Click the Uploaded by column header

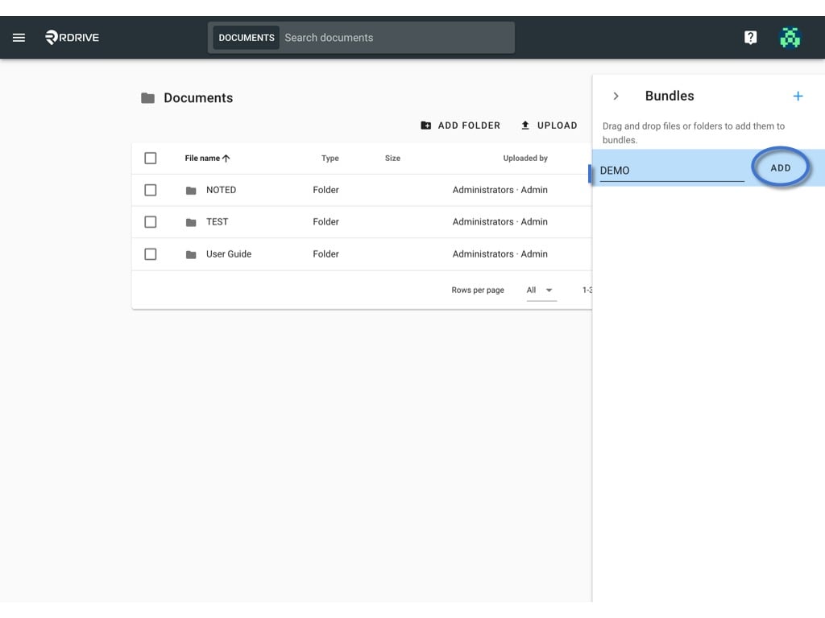525,159
